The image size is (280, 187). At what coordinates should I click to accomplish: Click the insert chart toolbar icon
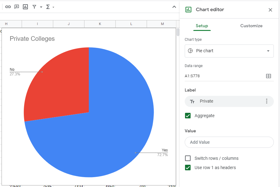[x=25, y=7]
